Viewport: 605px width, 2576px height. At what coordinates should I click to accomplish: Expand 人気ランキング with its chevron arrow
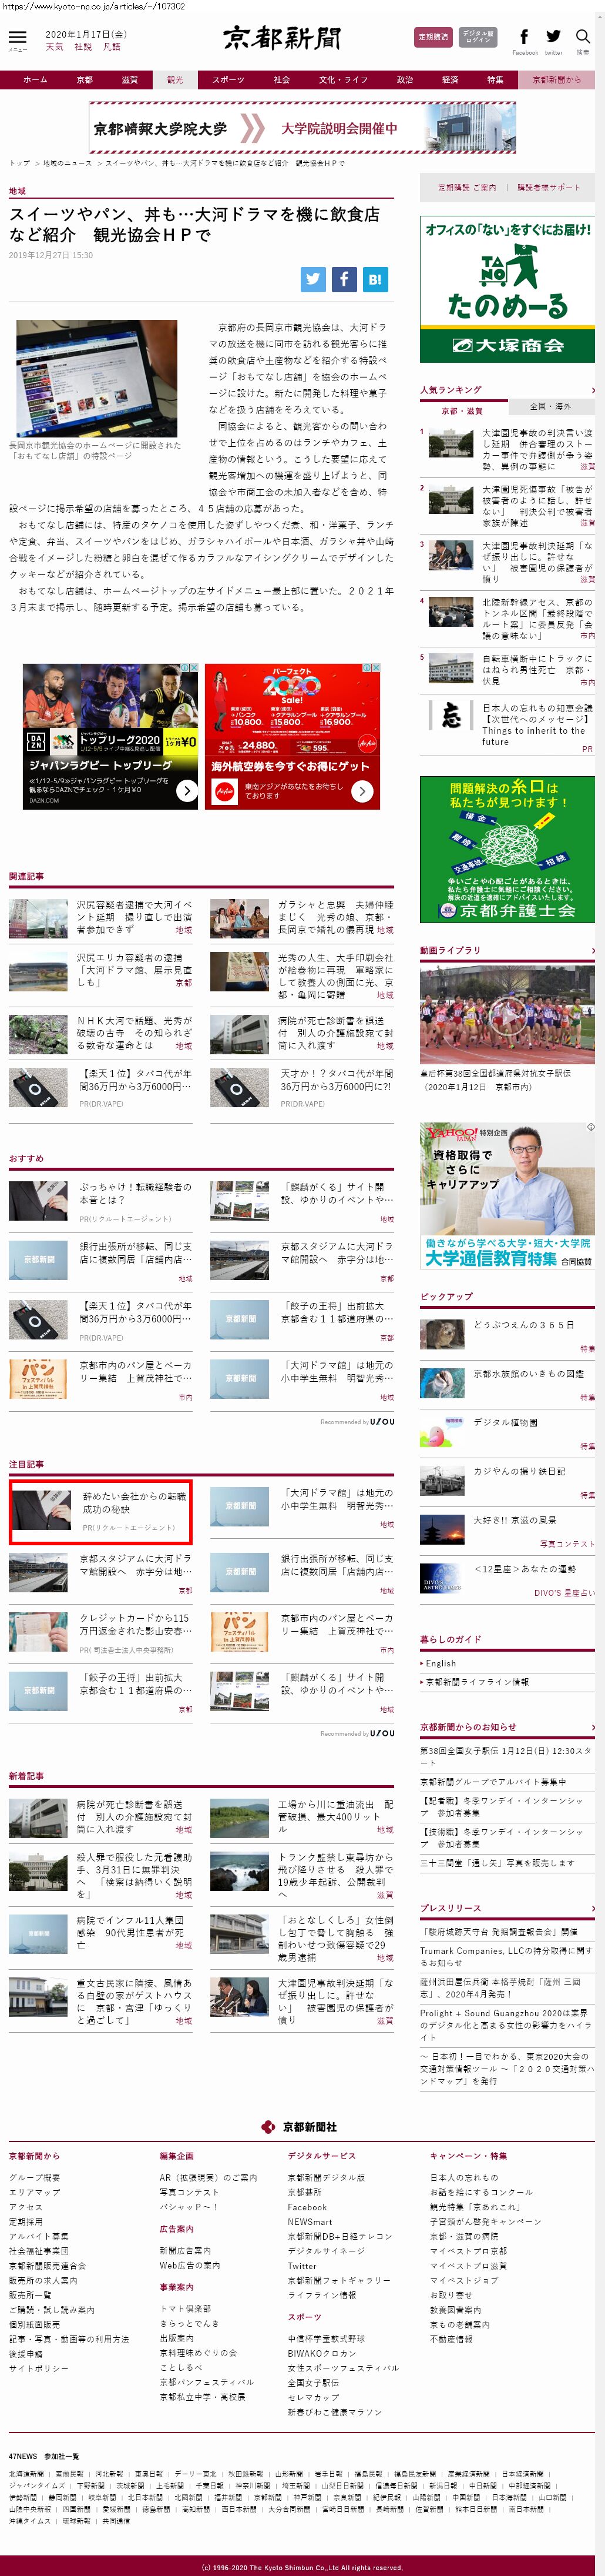592,390
